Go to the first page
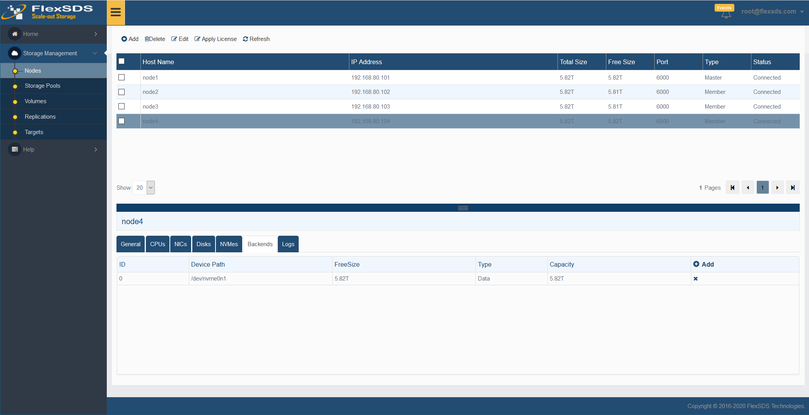809x415 pixels. (732, 188)
